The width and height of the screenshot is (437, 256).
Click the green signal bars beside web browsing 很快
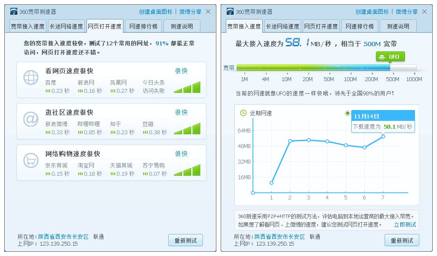[187, 88]
